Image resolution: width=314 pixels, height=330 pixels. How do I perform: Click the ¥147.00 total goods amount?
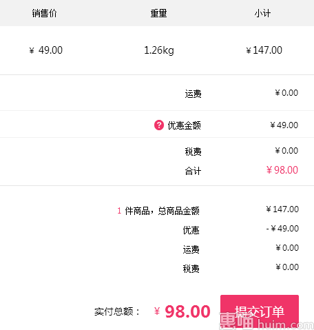click(282, 209)
